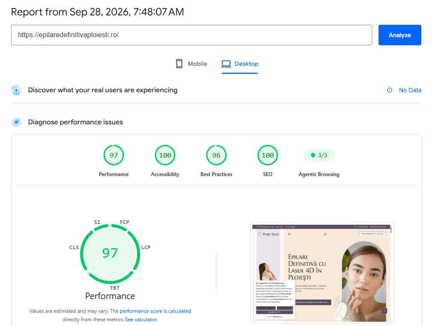Focus the URL input field

[192, 35]
